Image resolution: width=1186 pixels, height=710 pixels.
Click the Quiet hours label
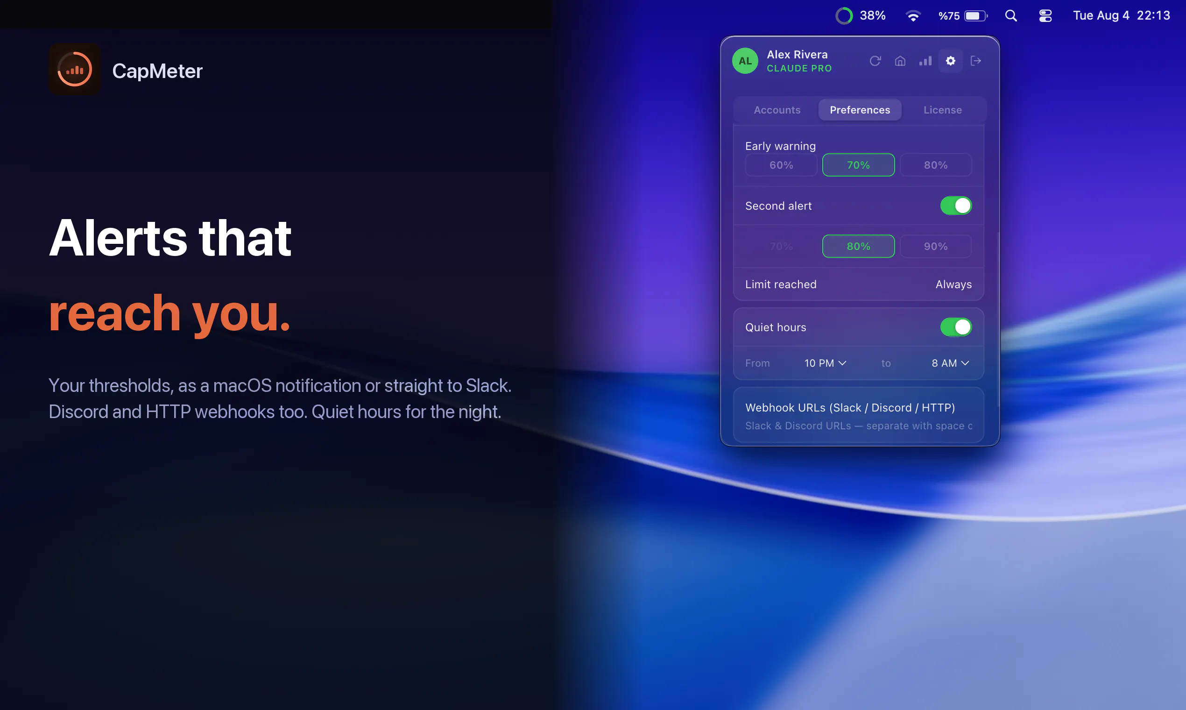click(x=776, y=327)
